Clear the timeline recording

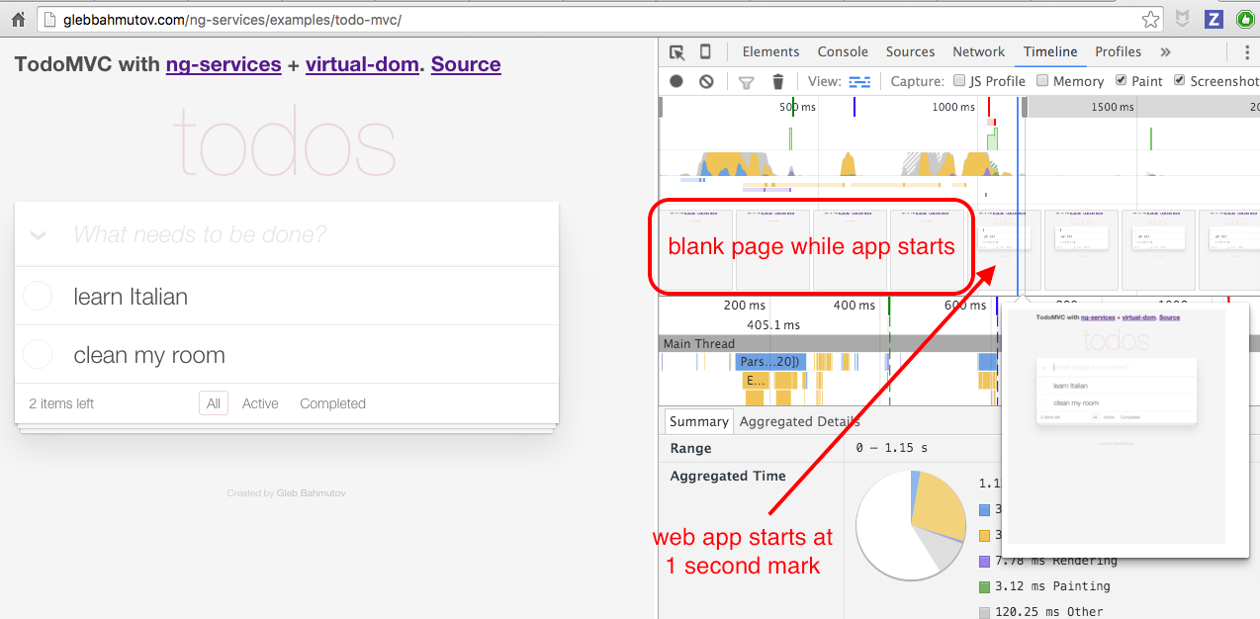(706, 81)
